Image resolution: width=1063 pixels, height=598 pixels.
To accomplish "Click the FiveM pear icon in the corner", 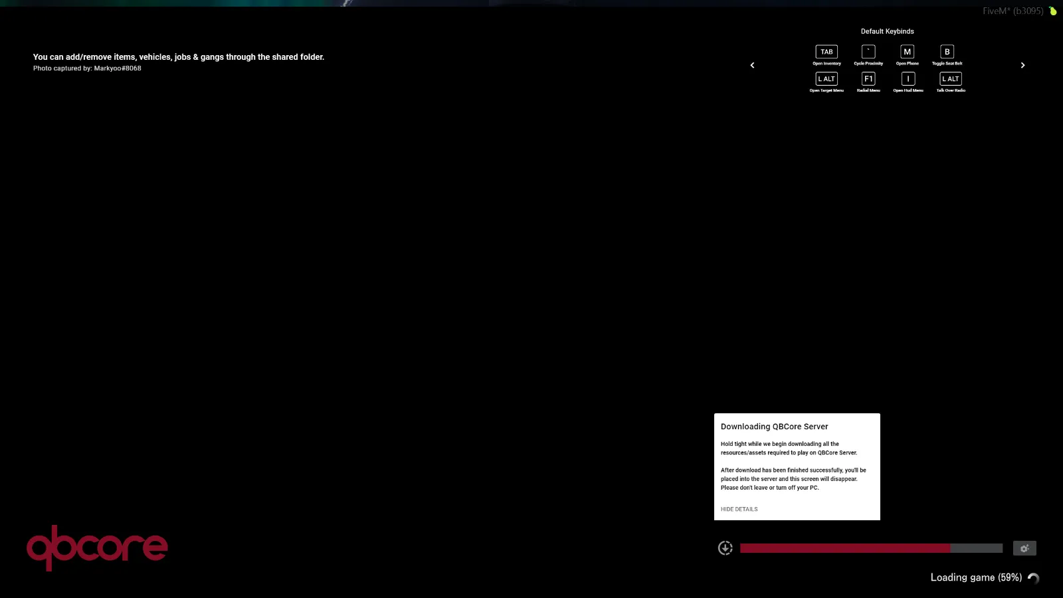I will pos(1053,11).
